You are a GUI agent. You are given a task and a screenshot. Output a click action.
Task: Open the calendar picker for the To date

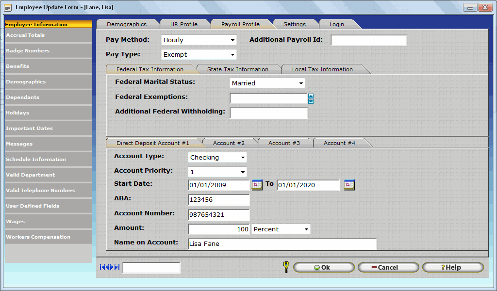(349, 185)
